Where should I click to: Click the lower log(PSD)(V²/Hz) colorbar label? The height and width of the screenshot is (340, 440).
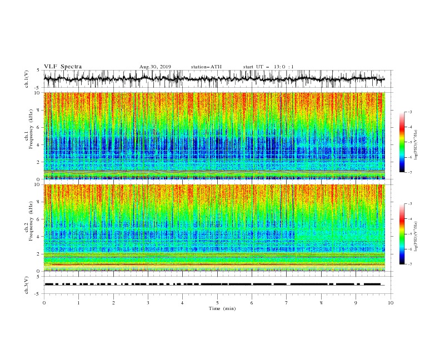416,237
